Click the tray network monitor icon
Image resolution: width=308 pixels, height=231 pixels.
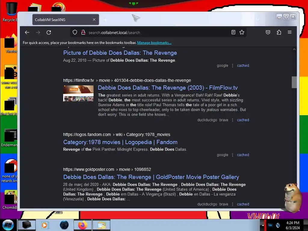pyautogui.click(x=270, y=225)
